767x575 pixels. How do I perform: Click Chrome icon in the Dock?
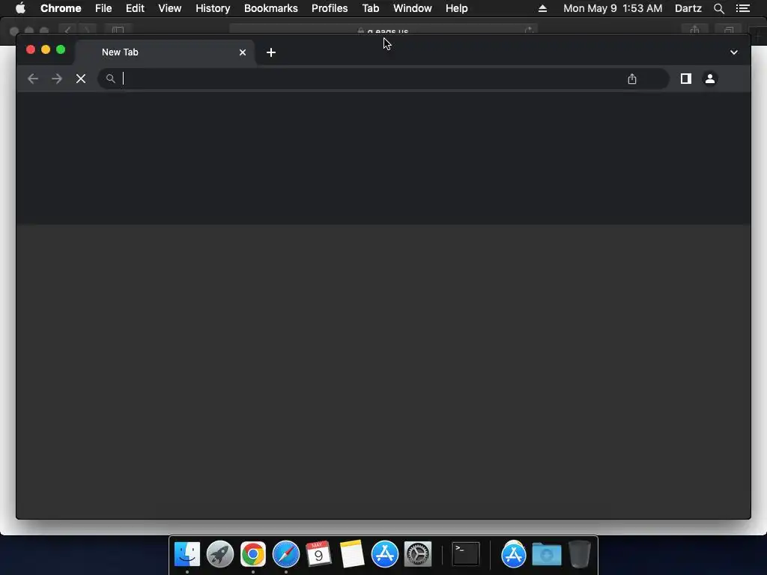pos(253,554)
